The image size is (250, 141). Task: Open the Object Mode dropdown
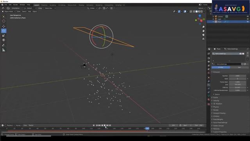(8, 11)
